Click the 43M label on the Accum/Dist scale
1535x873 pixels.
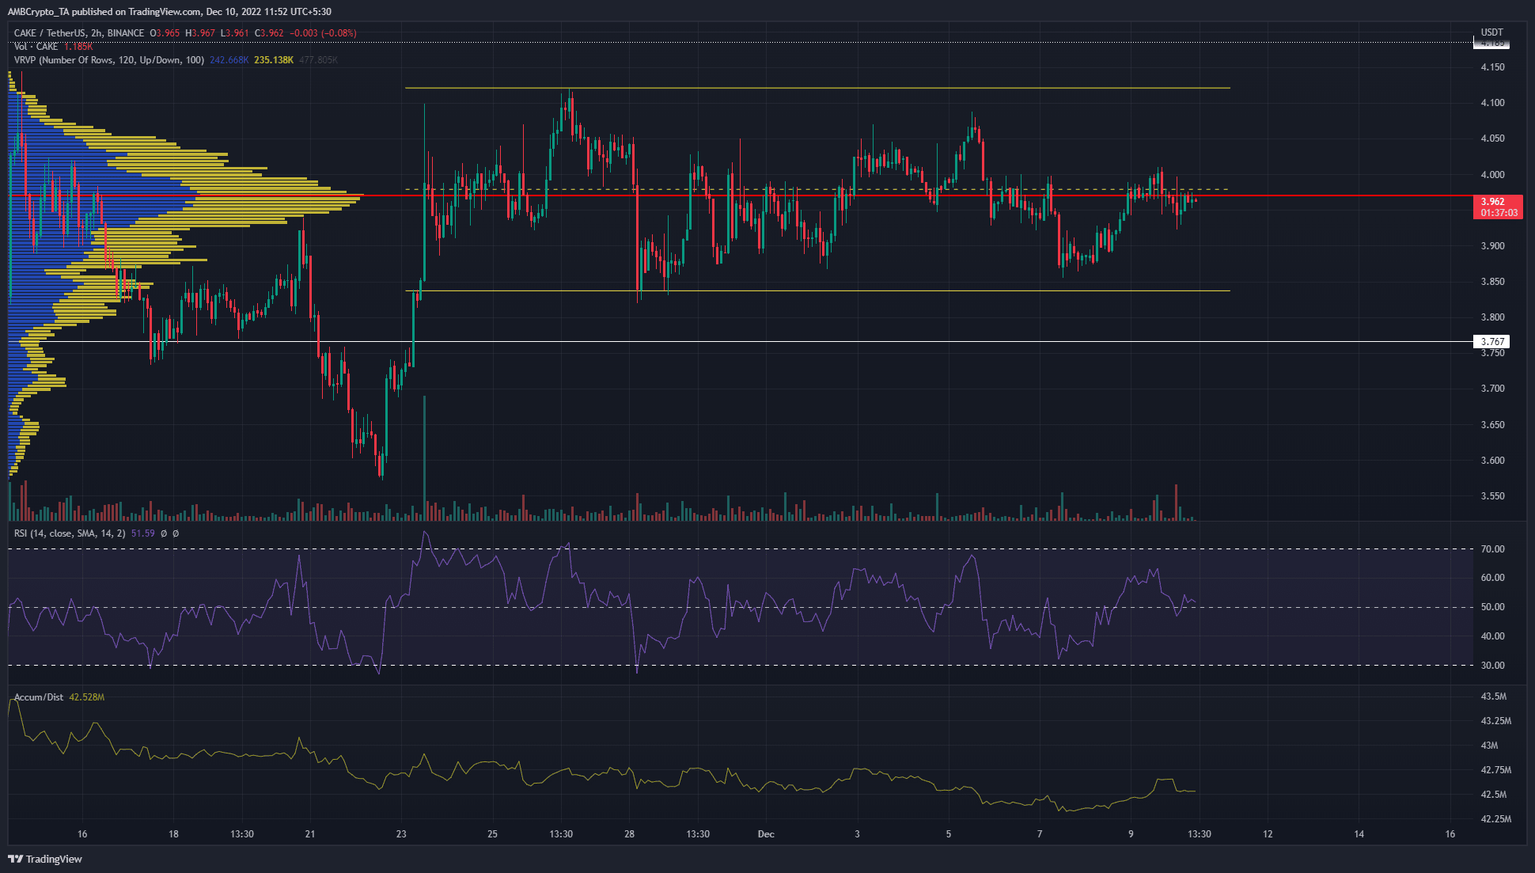click(1489, 746)
